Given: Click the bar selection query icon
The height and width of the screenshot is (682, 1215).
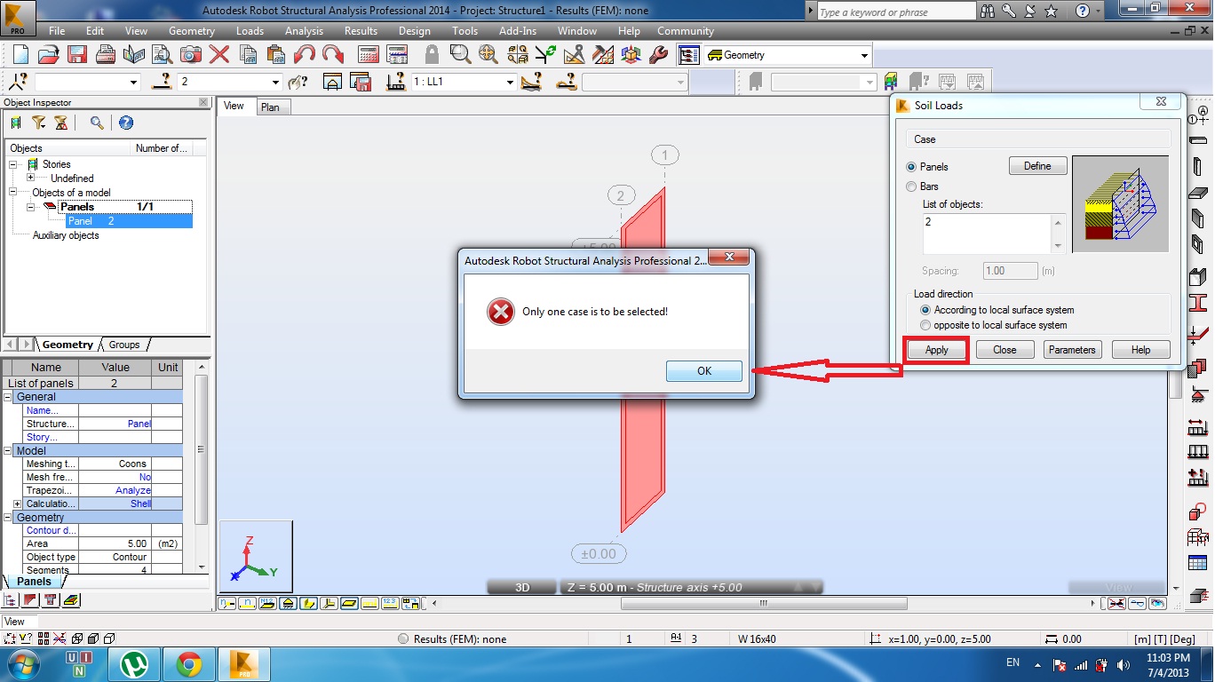Looking at the screenshot, I should pos(162,82).
